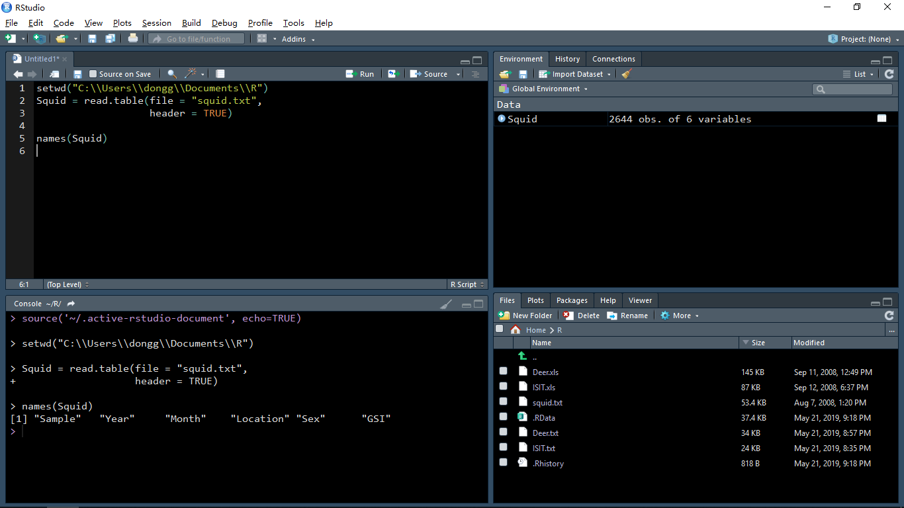Screen dimensions: 904x508
Task: Toggle select-all checkbox in Files path bar
Action: pyautogui.click(x=500, y=329)
